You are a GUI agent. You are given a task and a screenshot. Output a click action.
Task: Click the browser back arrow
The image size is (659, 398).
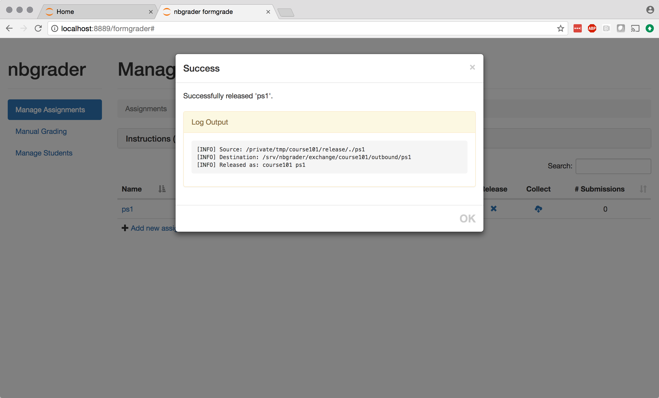click(9, 28)
